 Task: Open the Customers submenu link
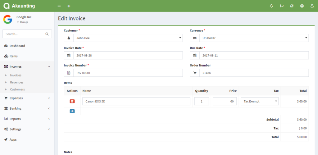coord(17,89)
